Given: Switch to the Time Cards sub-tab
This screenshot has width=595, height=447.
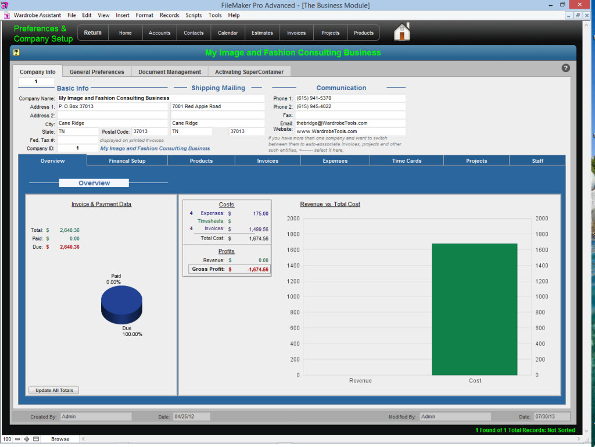Looking at the screenshot, I should click(407, 160).
